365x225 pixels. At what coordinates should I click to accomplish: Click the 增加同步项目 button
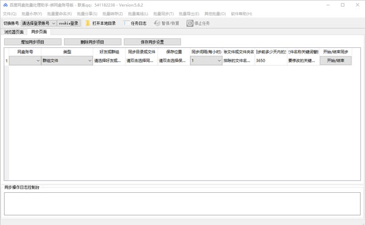coord(33,42)
